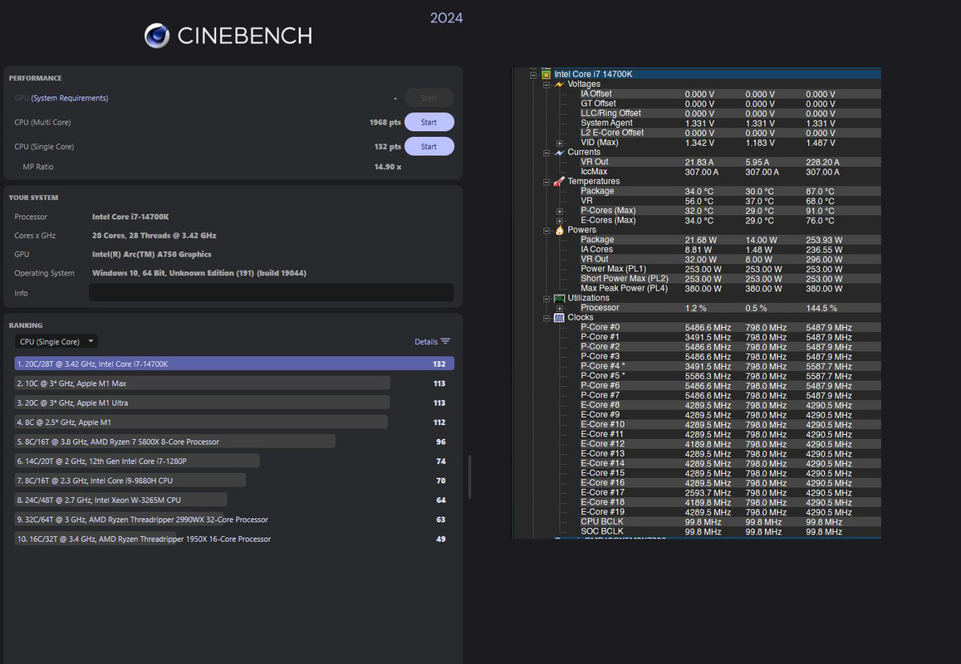
Task: Click the Temperatures thermometer icon
Action: (559, 181)
